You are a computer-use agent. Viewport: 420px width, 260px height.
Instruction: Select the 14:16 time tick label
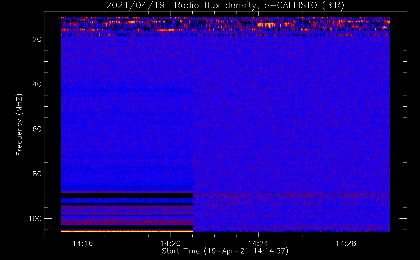coord(83,243)
